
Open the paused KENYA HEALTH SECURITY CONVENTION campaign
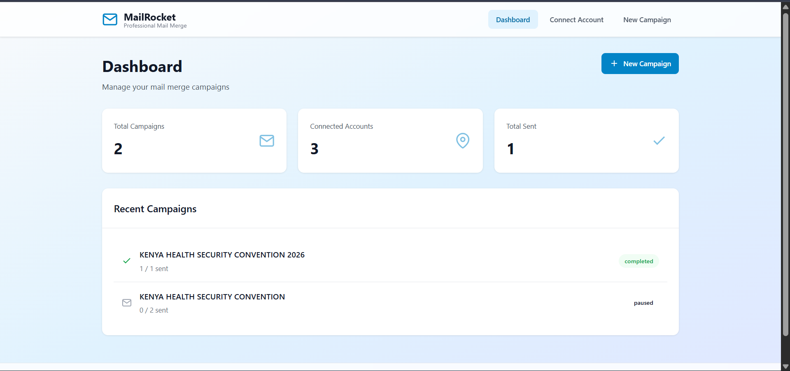pos(212,297)
